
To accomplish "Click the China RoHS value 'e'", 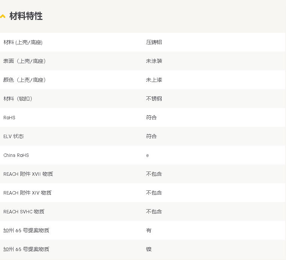I will (x=147, y=155).
